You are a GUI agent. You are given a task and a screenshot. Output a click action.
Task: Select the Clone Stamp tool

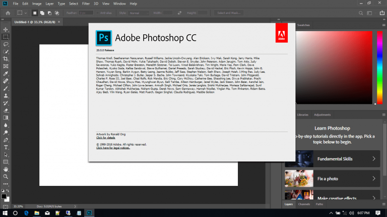click(6, 96)
